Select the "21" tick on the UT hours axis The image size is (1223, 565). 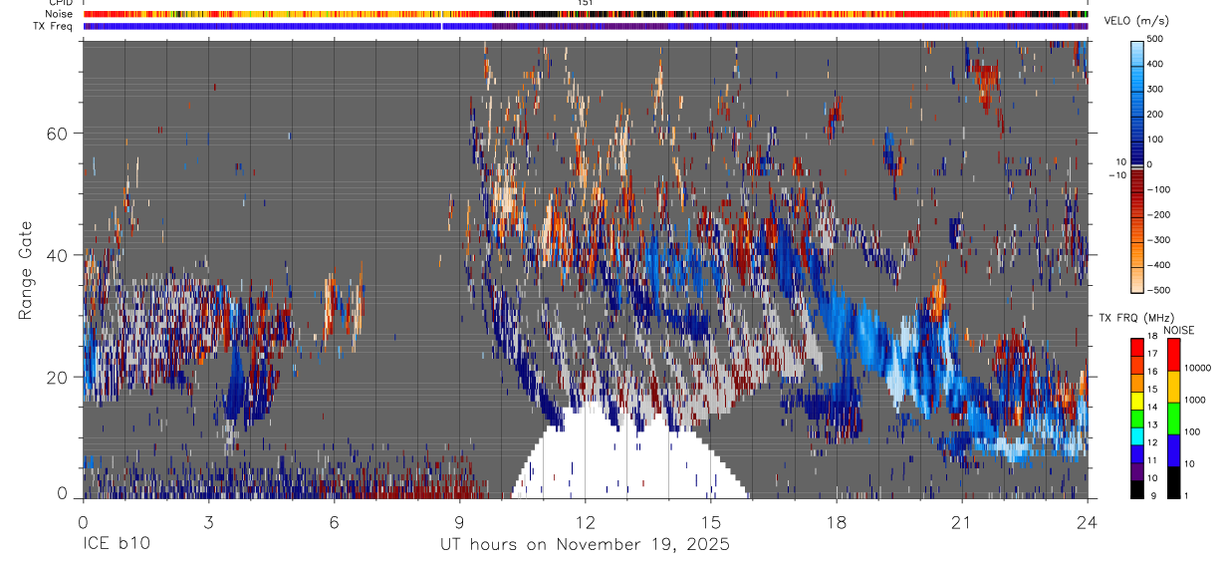click(961, 521)
